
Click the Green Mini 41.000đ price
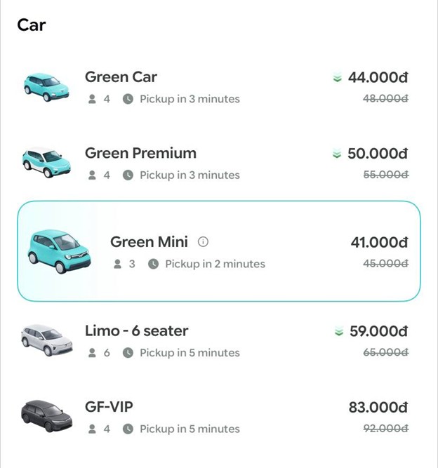(379, 242)
